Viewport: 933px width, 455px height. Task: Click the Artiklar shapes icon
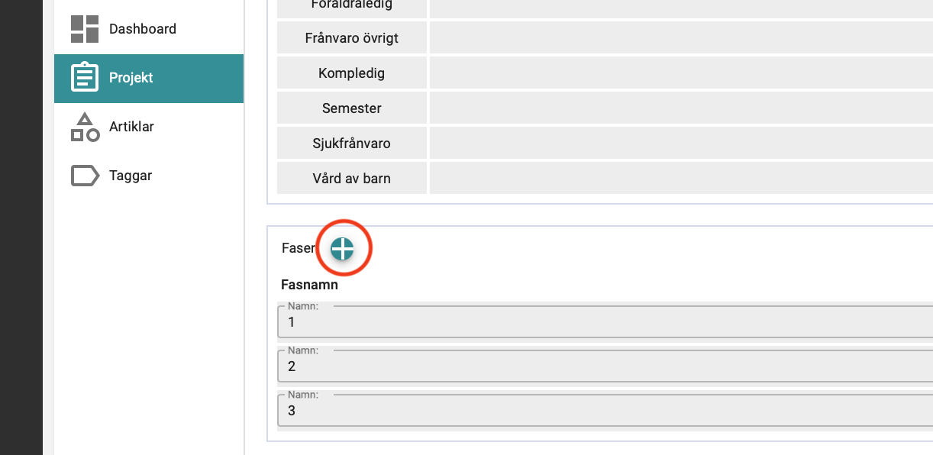(x=85, y=127)
